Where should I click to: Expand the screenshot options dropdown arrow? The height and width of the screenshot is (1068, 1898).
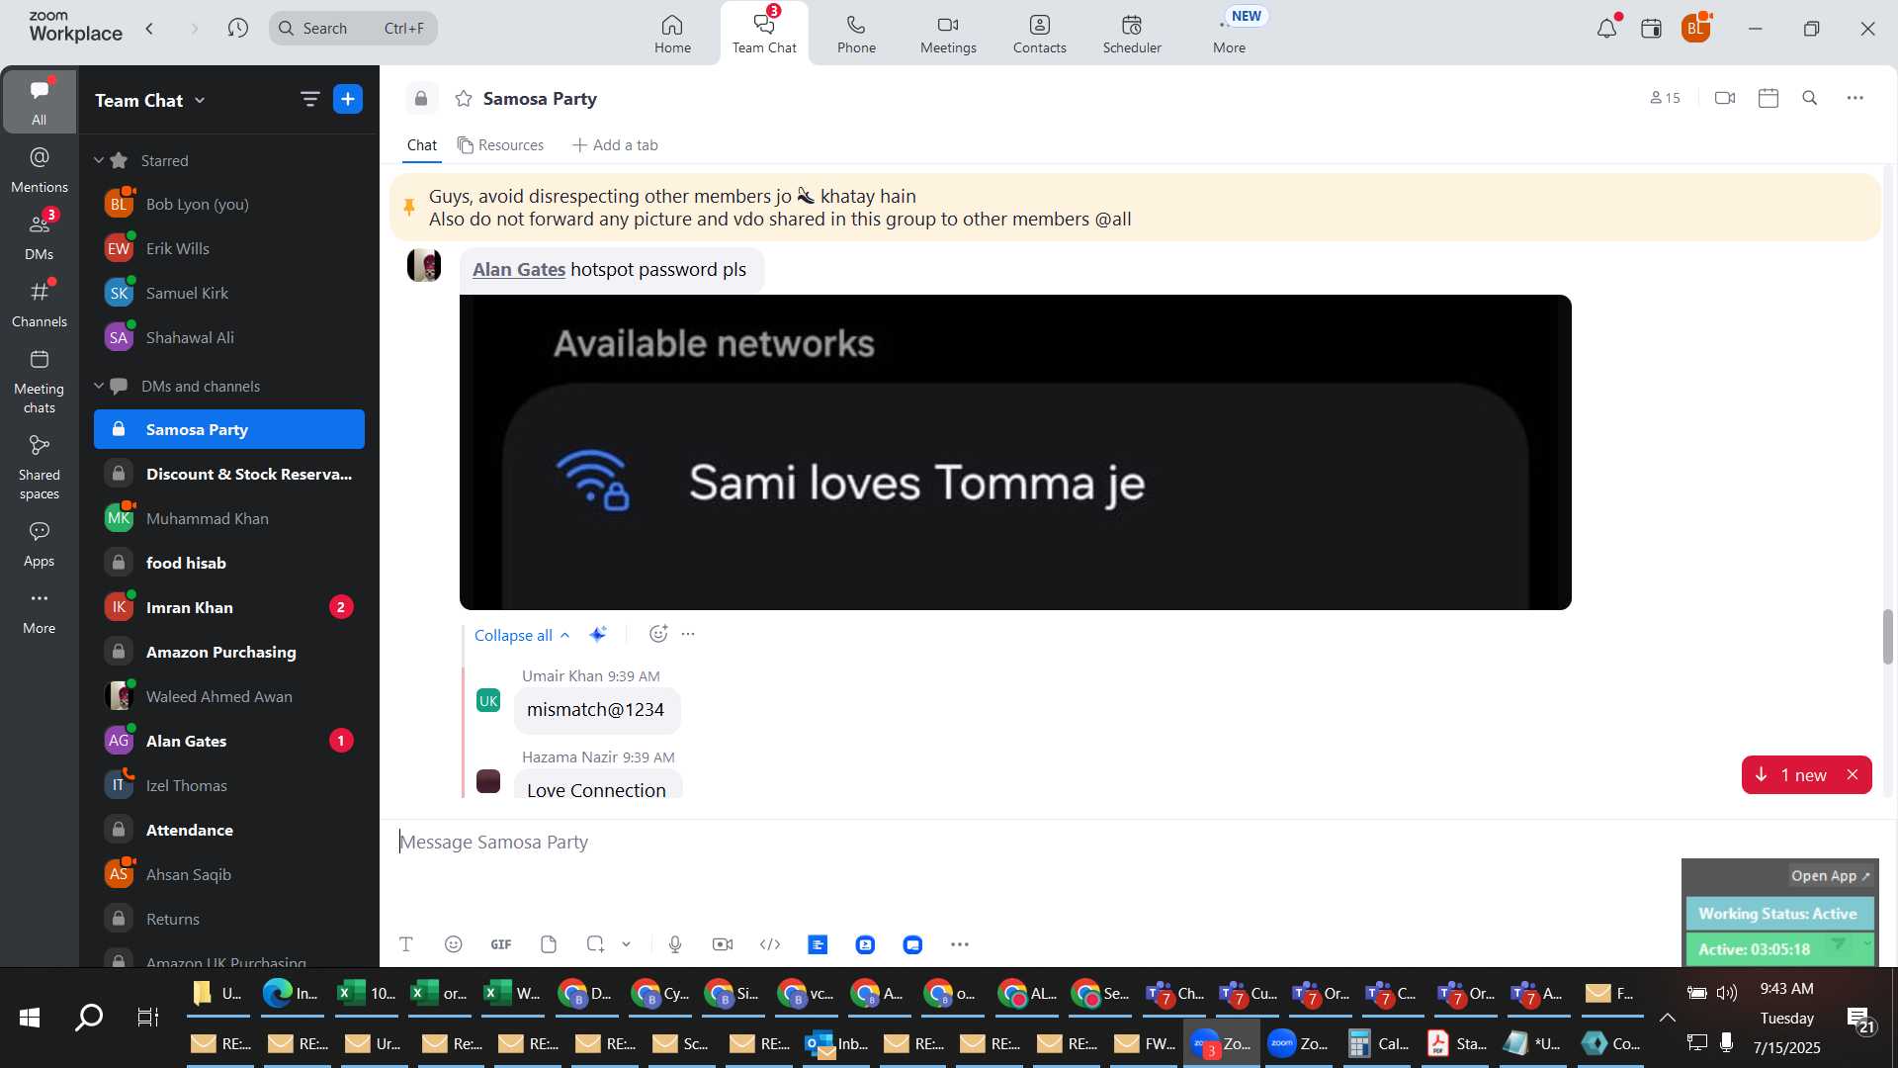[x=627, y=944]
